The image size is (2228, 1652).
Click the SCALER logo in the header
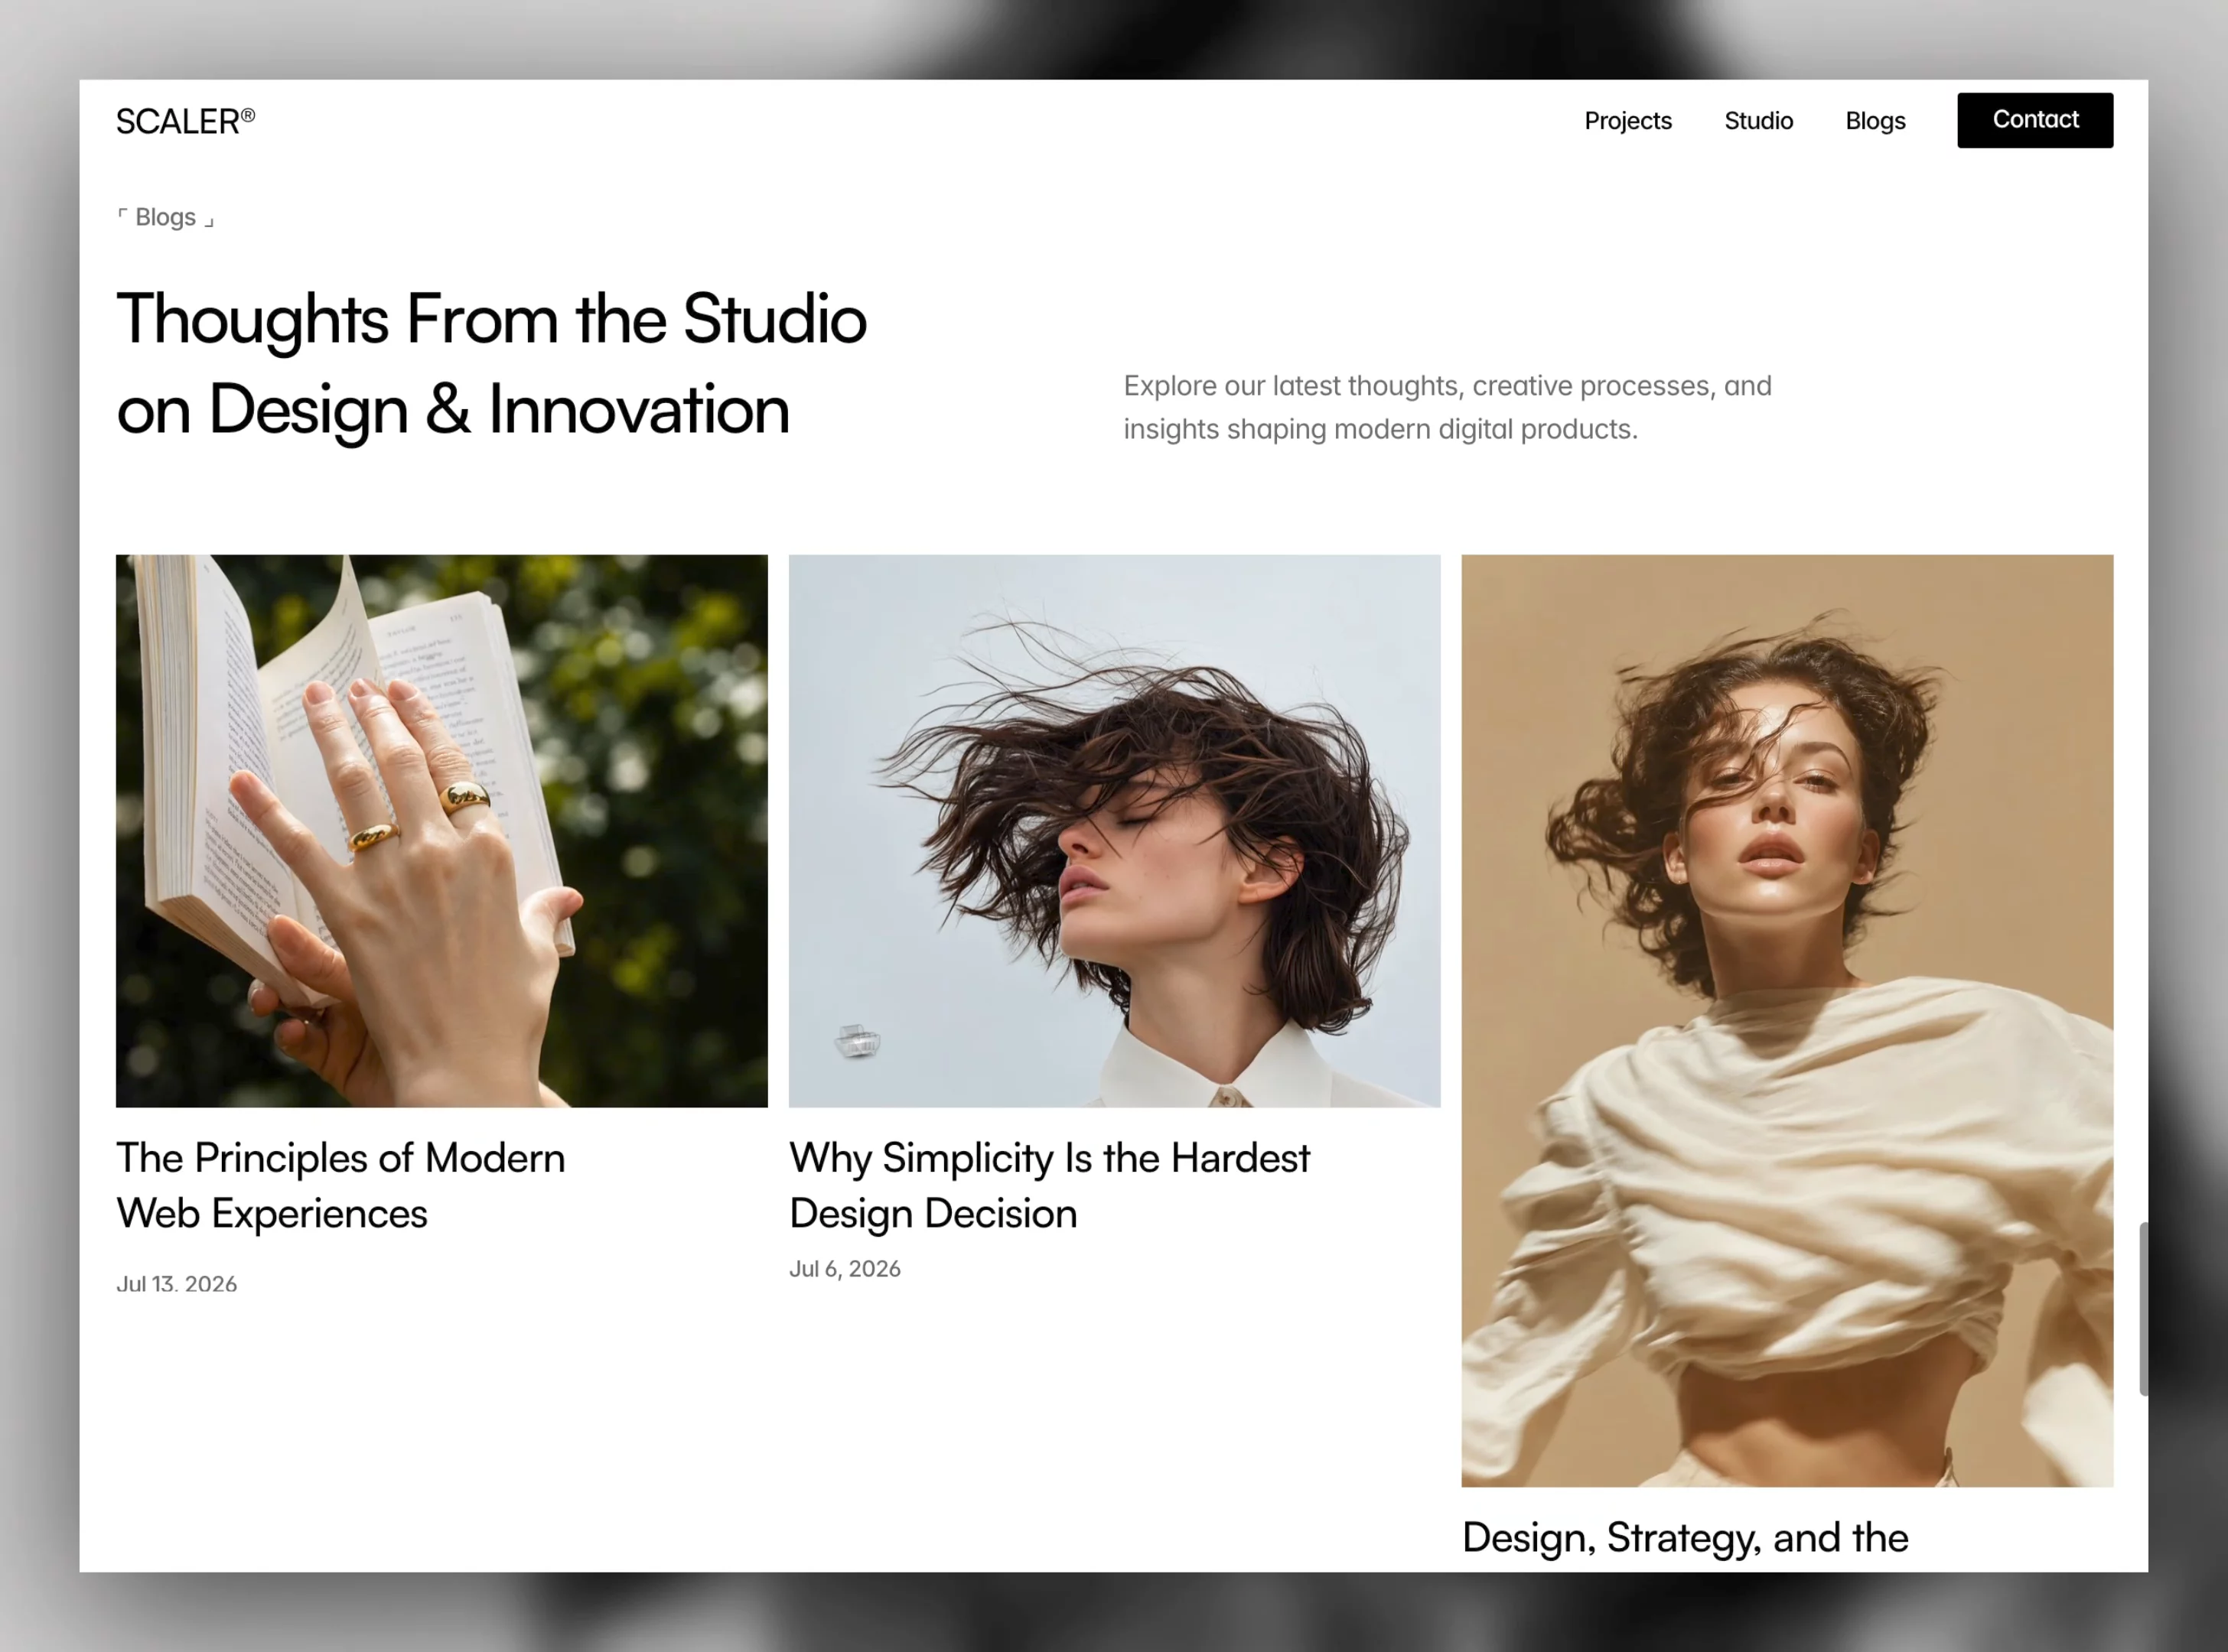186,121
